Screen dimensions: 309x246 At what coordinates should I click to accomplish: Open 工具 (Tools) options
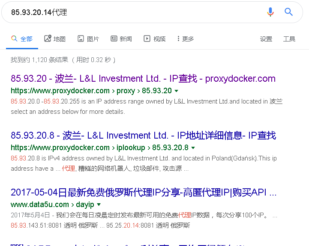click(289, 39)
